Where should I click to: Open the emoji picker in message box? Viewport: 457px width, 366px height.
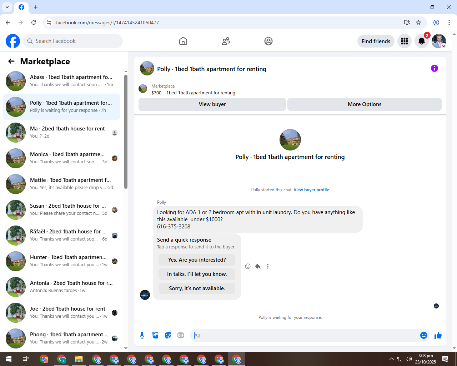(x=424, y=335)
